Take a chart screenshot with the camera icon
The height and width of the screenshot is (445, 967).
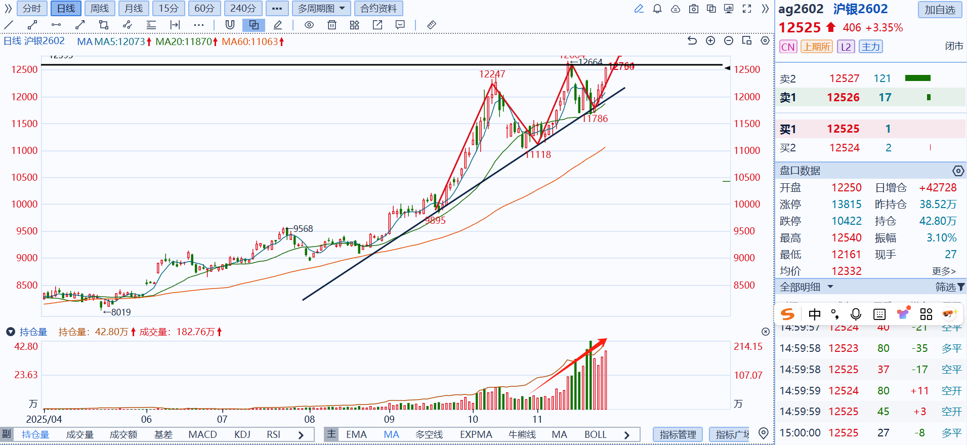coord(694,9)
